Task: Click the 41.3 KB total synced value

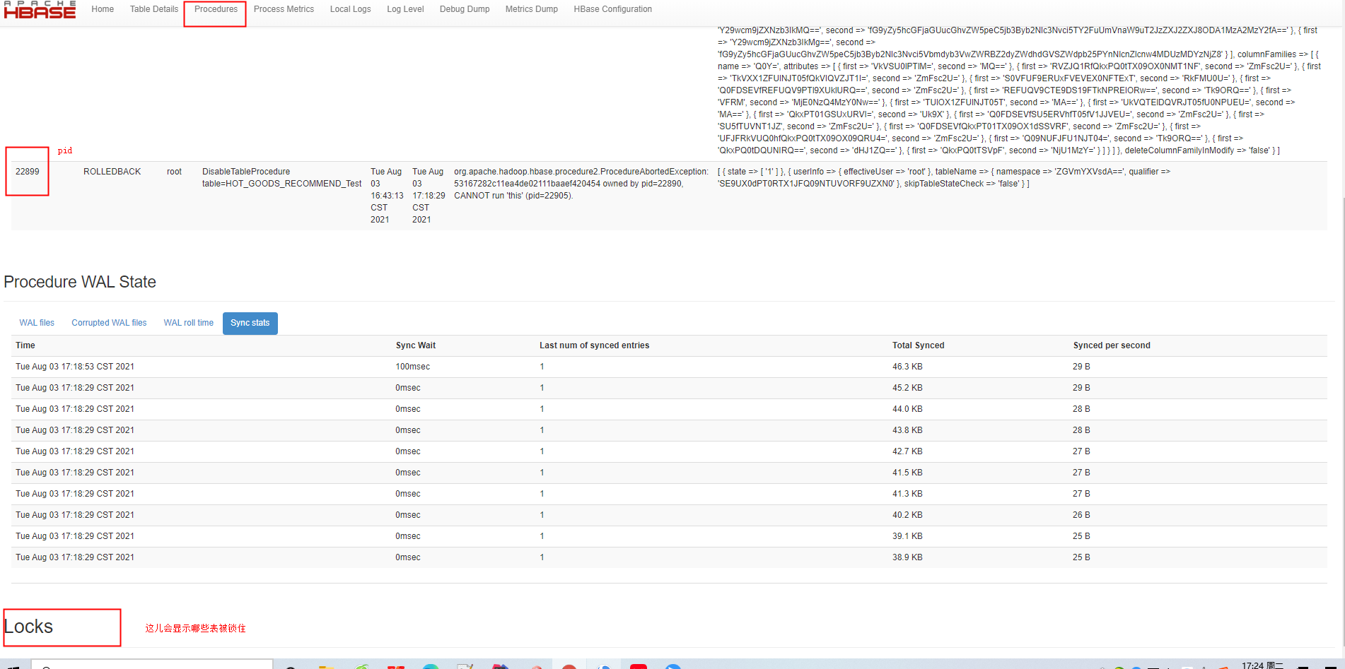Action: click(x=907, y=494)
